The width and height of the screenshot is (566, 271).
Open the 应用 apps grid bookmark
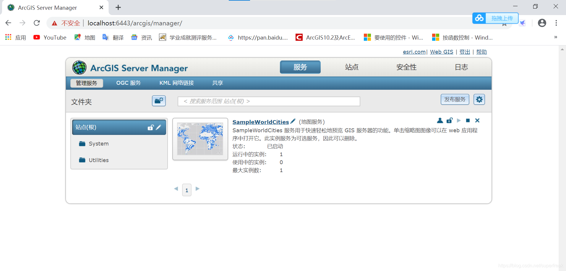coord(16,37)
